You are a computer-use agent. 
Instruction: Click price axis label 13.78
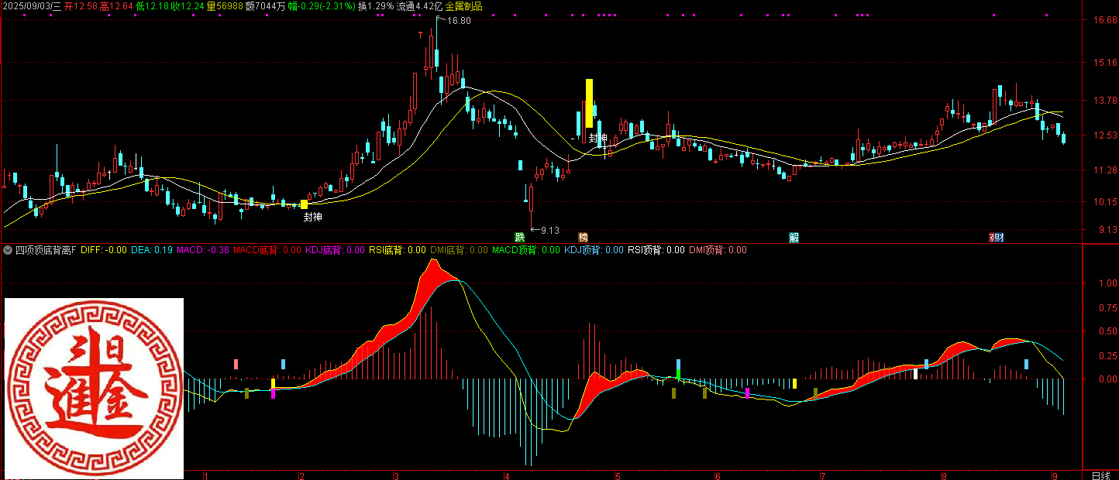point(1105,101)
